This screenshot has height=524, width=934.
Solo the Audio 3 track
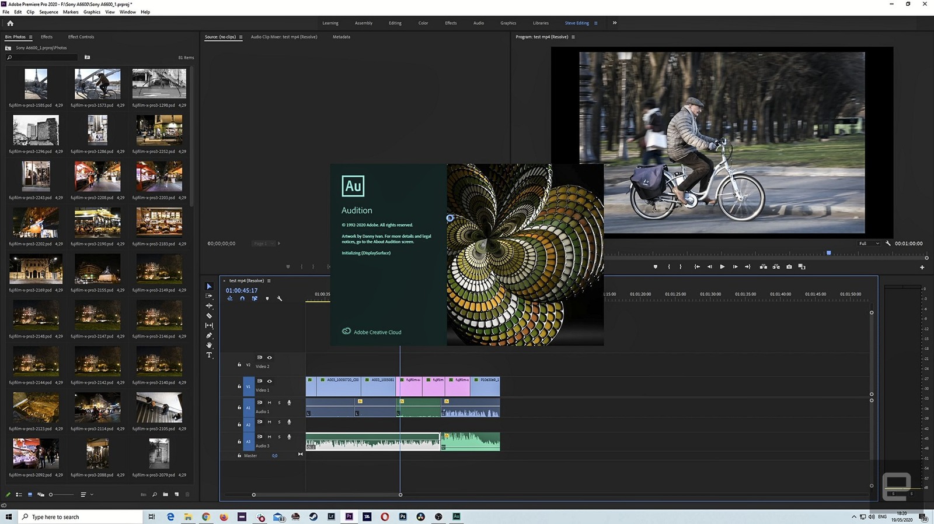279,437
